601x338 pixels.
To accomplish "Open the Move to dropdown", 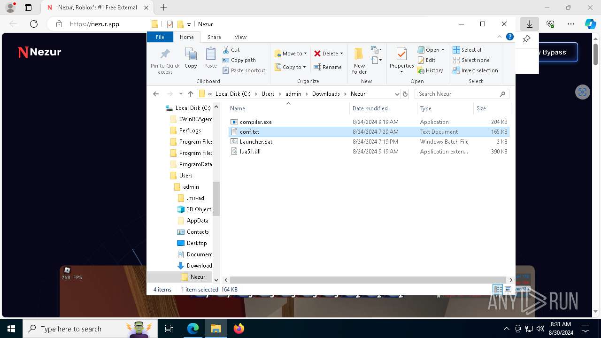I will [x=291, y=54].
